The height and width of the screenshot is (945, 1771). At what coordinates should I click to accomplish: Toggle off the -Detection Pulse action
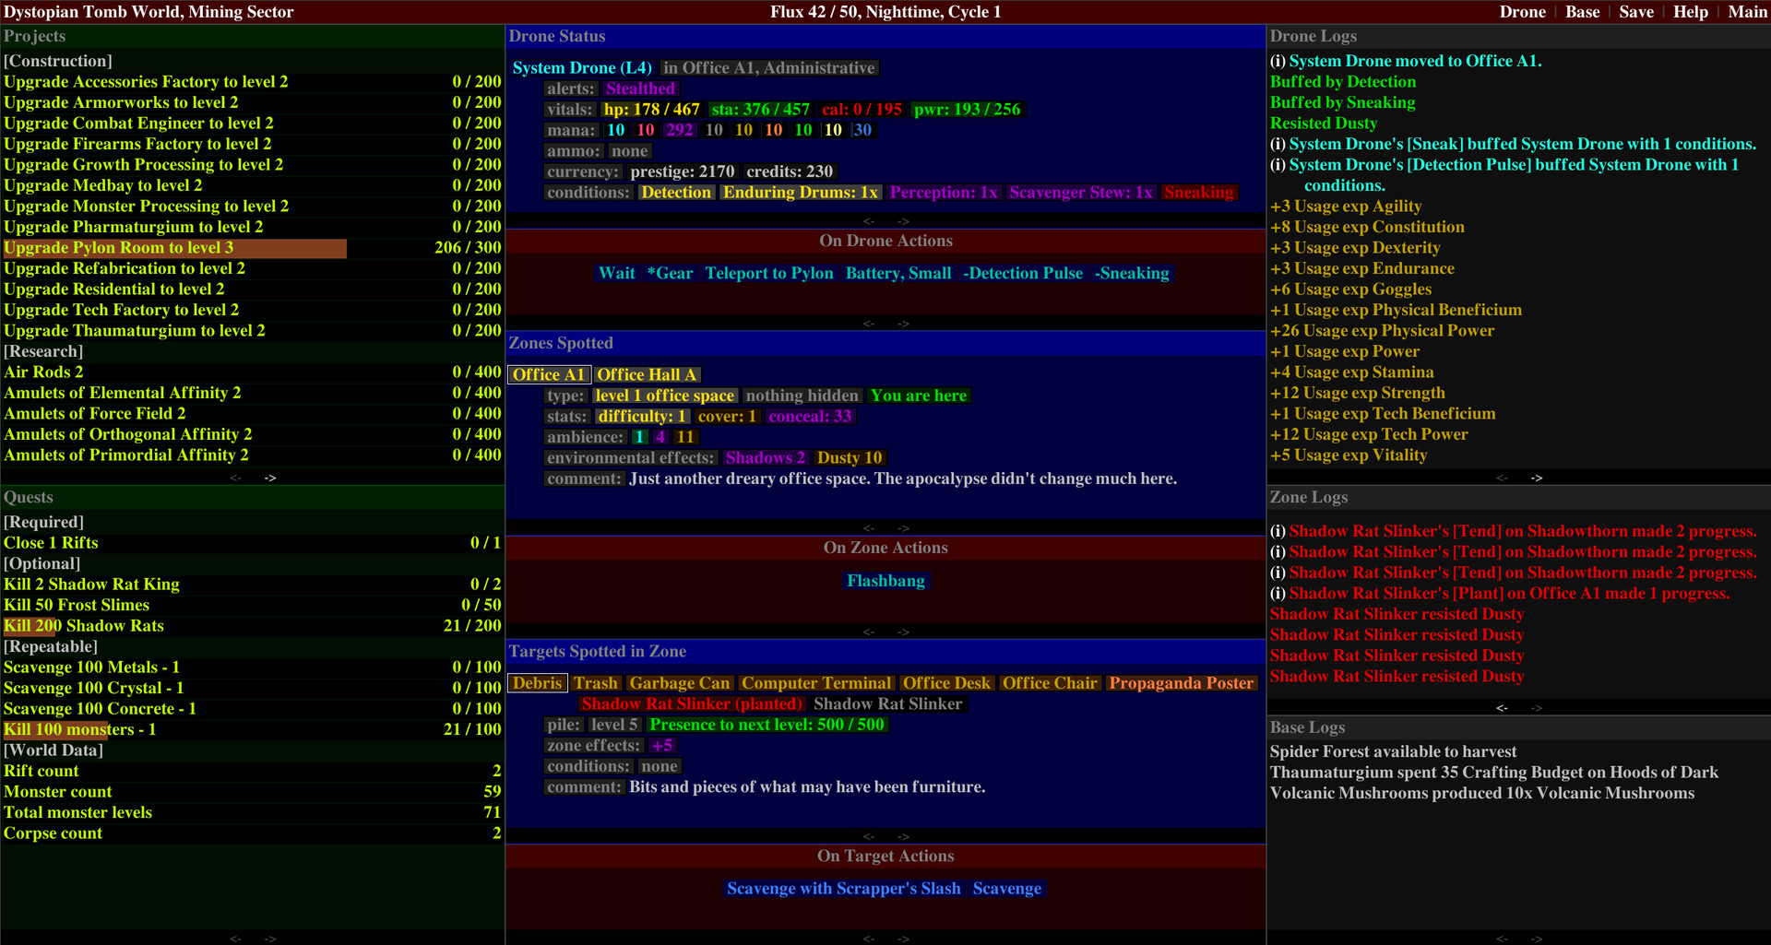pyautogui.click(x=1023, y=273)
